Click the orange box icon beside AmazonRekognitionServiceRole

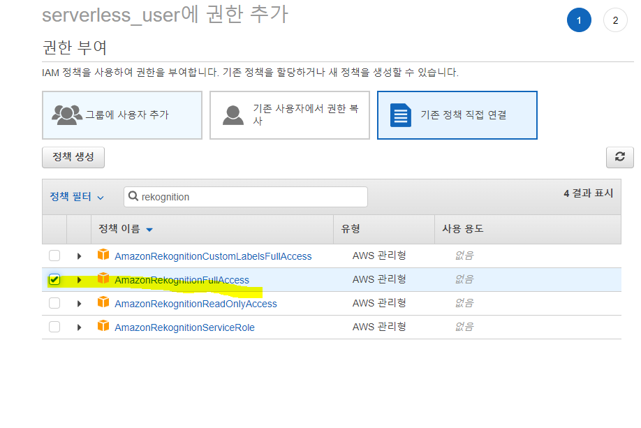pos(103,326)
